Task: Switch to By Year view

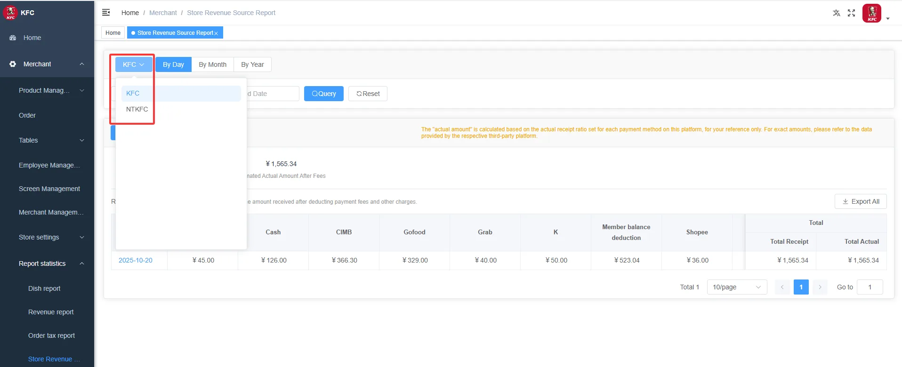Action: pos(252,64)
